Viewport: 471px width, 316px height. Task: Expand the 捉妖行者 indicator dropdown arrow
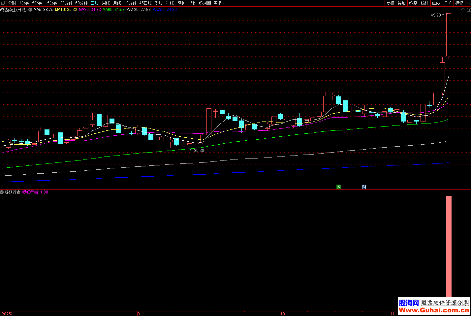coord(2,192)
